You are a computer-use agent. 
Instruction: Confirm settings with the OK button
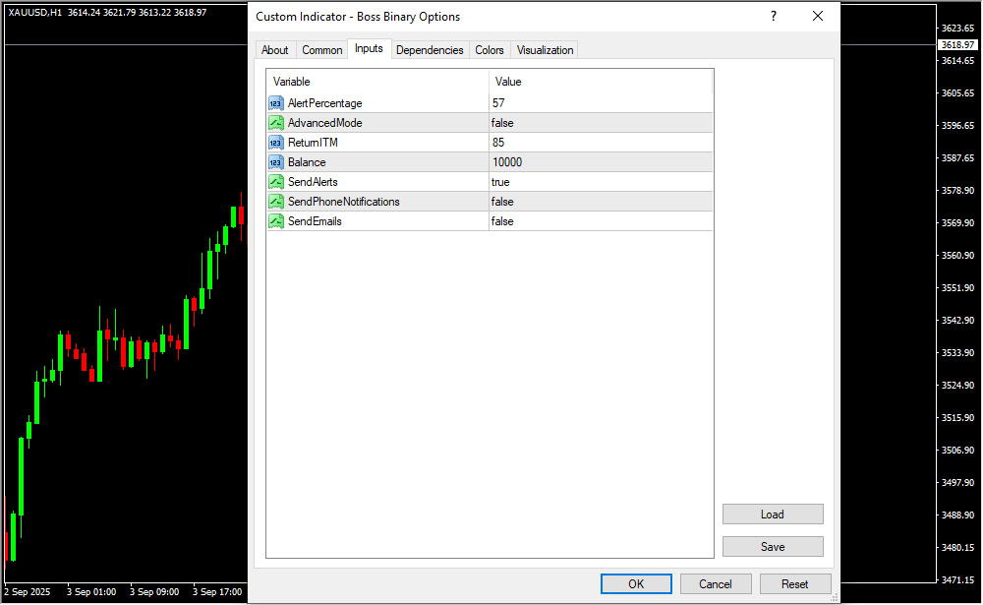pyautogui.click(x=636, y=583)
